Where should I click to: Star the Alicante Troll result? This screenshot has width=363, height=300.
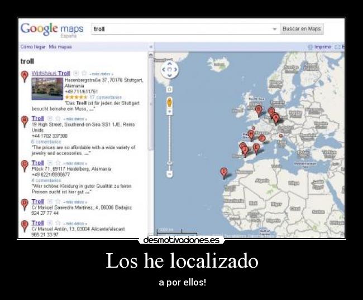(58, 223)
